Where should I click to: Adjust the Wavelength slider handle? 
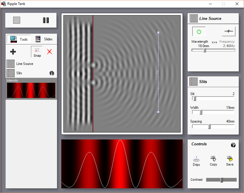(x=205, y=50)
